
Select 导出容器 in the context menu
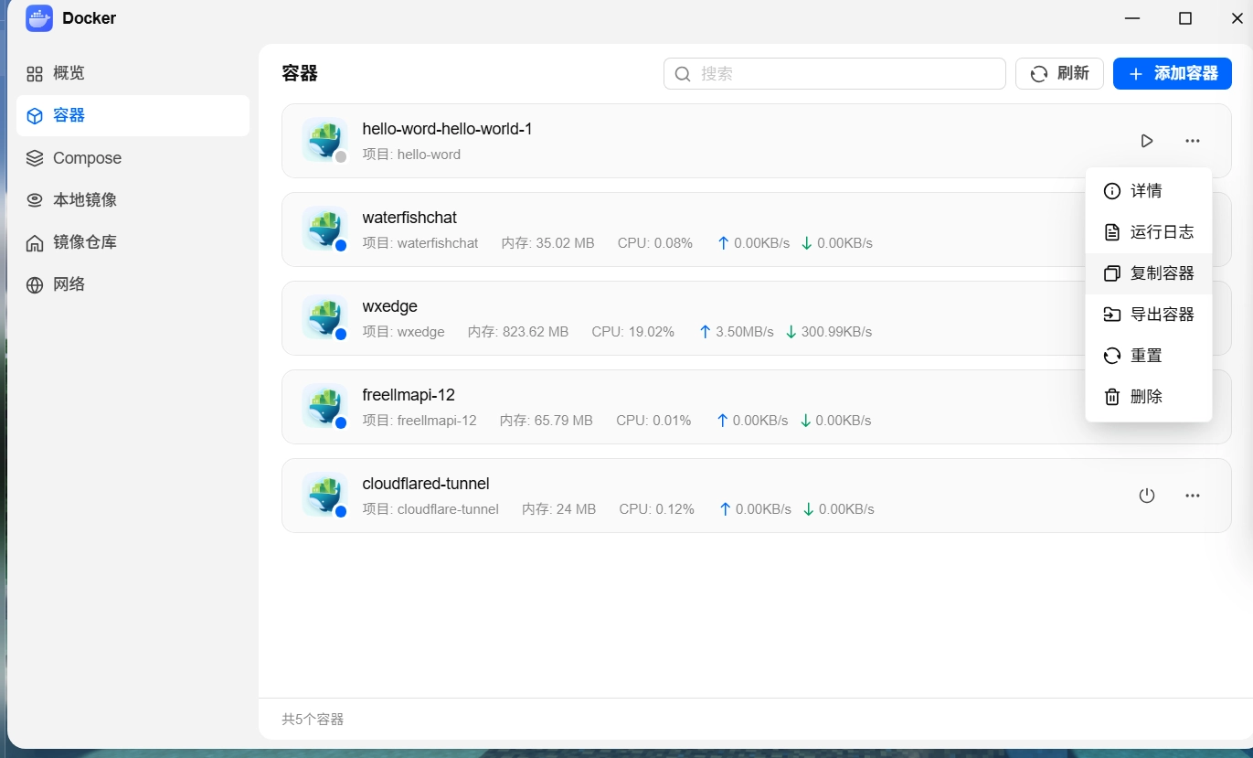tap(1149, 315)
